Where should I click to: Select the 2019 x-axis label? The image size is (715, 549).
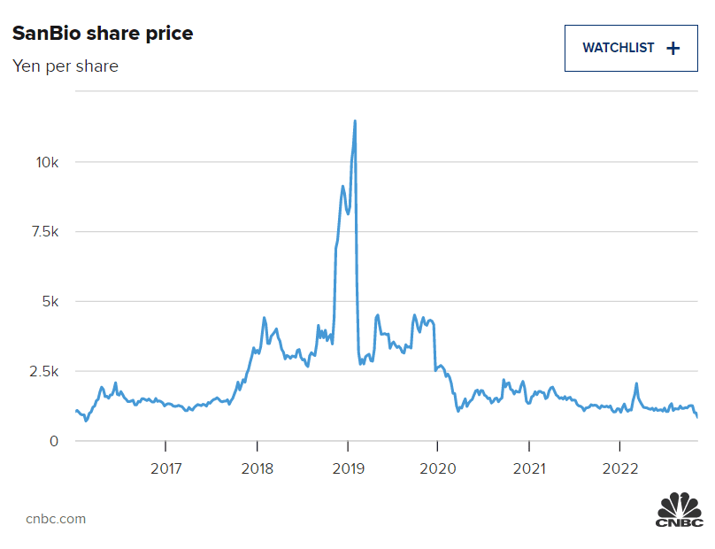pos(348,467)
